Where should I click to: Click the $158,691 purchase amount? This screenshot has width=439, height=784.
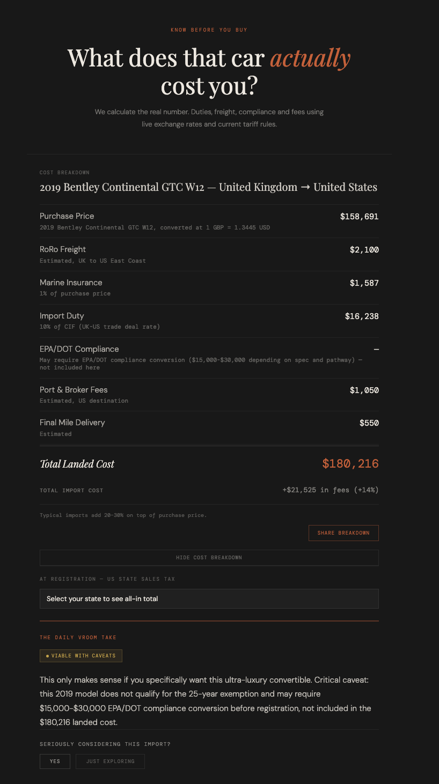click(359, 217)
